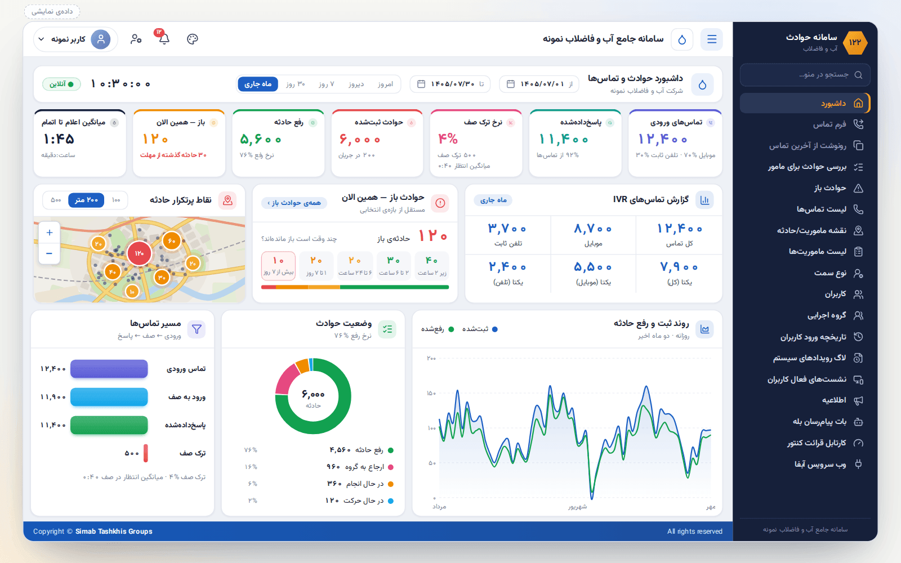
Task: Select the ۱۰۰ meter radius option
Action: tap(116, 200)
